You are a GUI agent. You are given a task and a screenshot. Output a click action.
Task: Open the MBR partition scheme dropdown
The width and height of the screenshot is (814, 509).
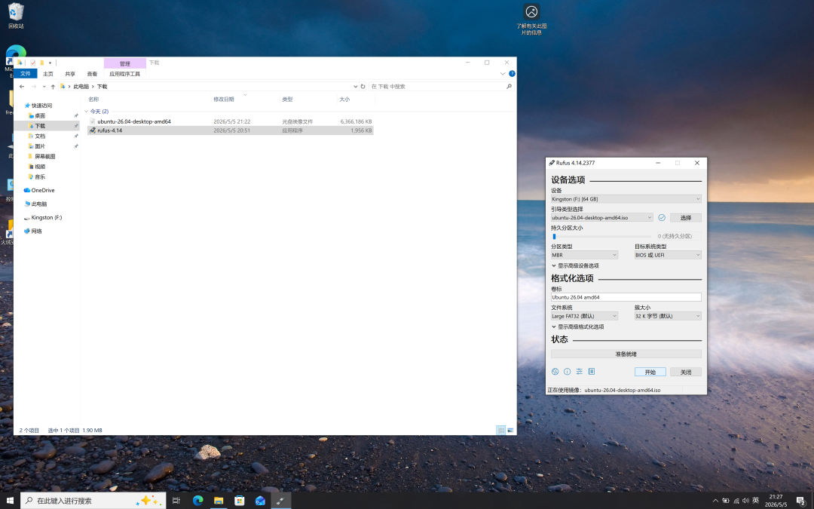pyautogui.click(x=585, y=255)
